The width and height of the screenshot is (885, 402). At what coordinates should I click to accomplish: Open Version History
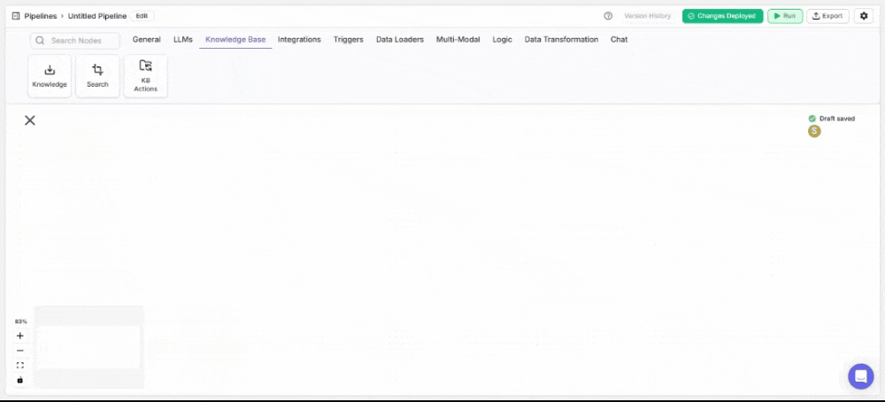click(x=648, y=16)
